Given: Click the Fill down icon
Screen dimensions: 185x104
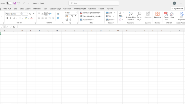Looking at the screenshot, I should point(120,16).
